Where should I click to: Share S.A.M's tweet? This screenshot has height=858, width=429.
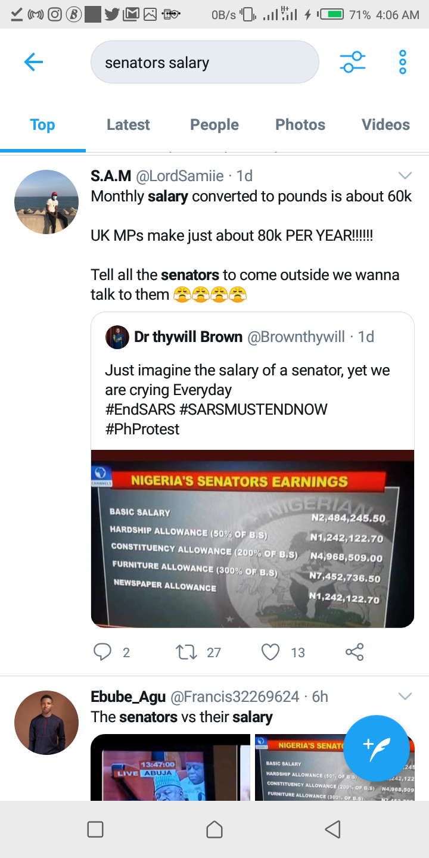coord(355,652)
